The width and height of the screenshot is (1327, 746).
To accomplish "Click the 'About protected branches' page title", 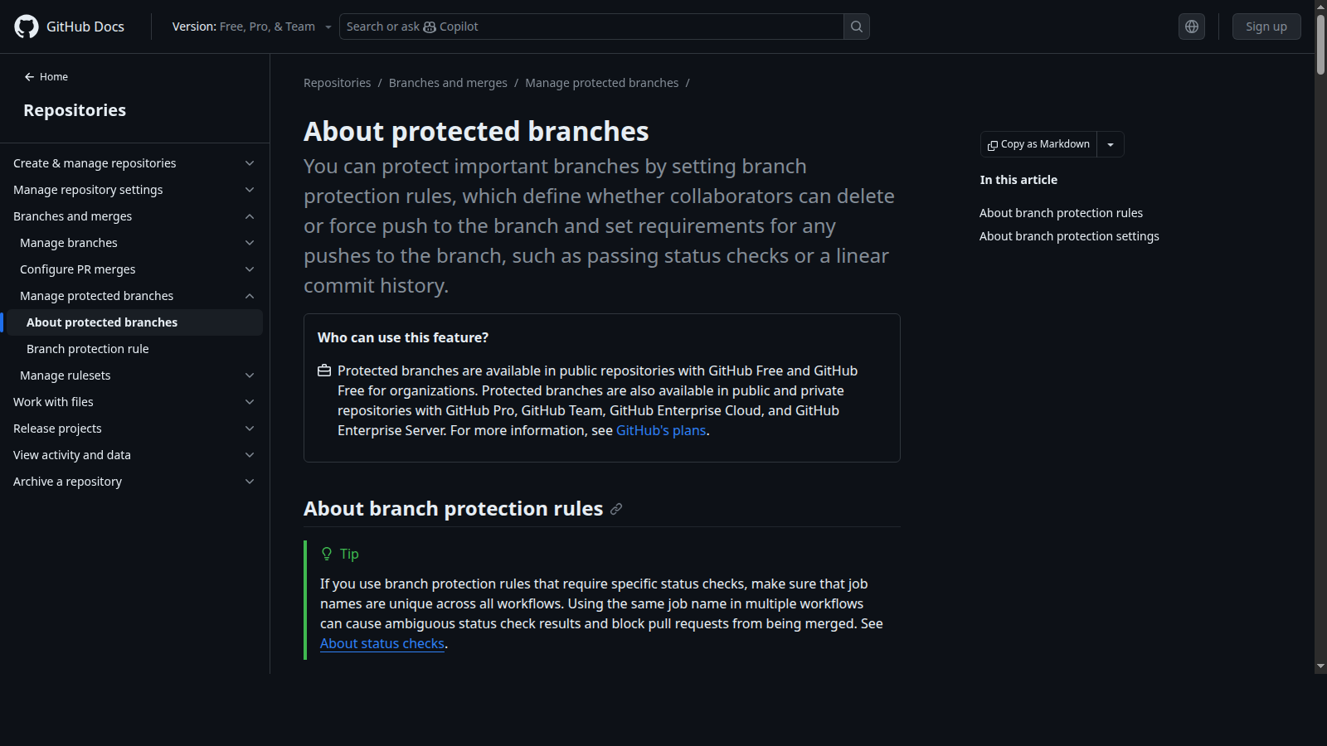I will point(476,131).
